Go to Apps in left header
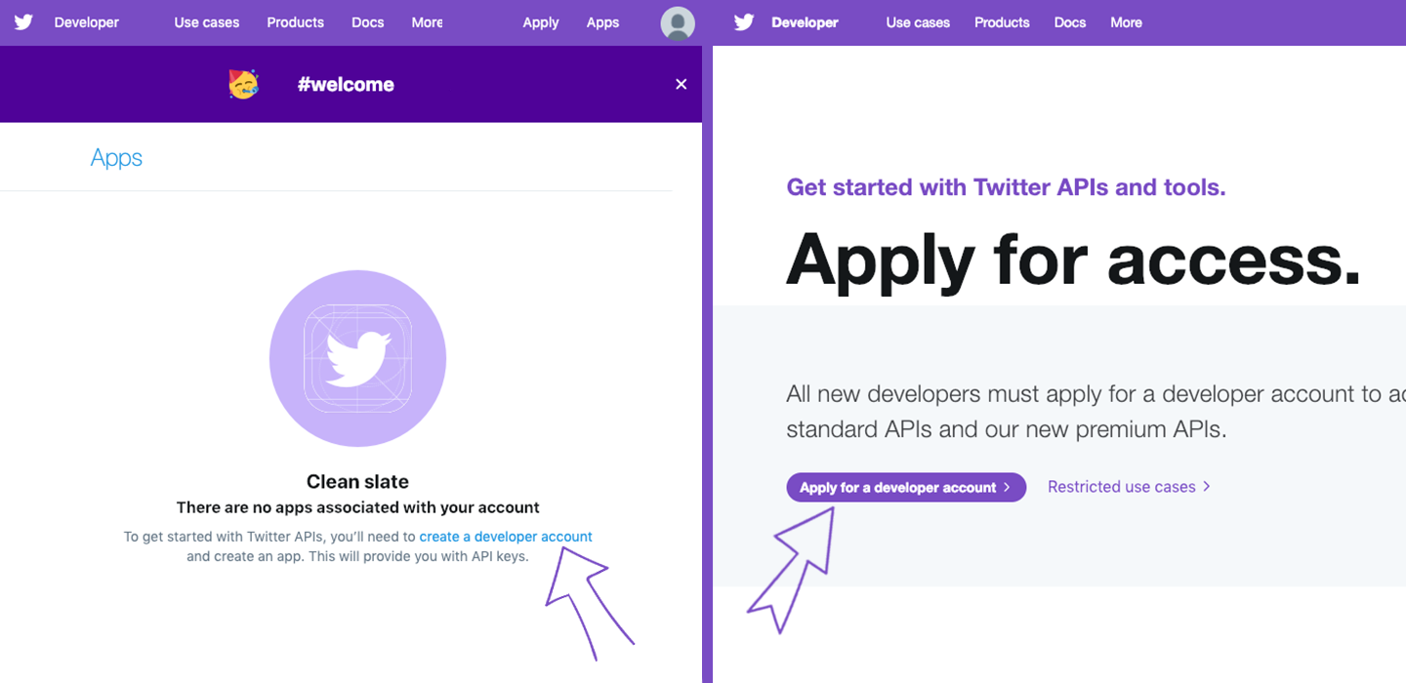 point(602,22)
